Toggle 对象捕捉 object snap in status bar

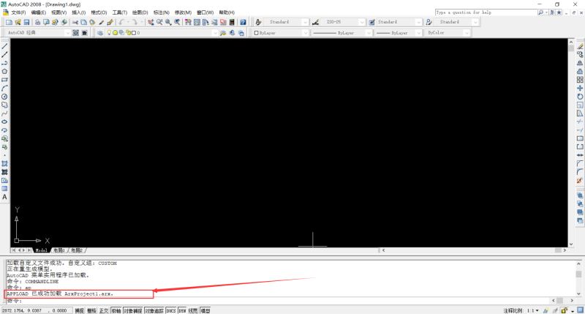[x=133, y=310]
